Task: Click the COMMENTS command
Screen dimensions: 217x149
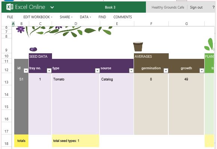Action: point(123,17)
